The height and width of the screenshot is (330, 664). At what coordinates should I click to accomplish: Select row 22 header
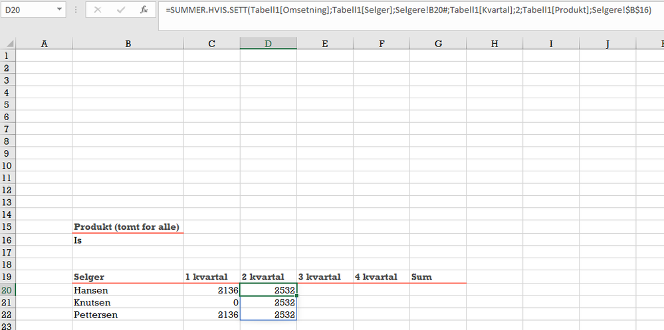pos(7,315)
